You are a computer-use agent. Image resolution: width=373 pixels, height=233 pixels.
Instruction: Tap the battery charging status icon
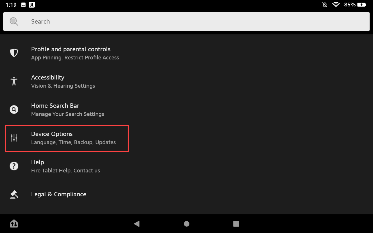pos(362,5)
